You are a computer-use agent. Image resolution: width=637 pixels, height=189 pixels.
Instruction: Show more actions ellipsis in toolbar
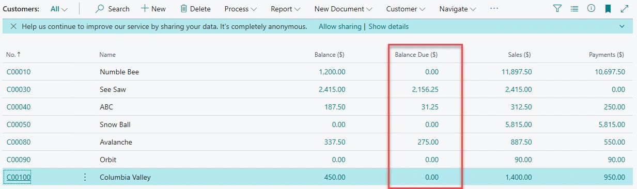(x=494, y=9)
